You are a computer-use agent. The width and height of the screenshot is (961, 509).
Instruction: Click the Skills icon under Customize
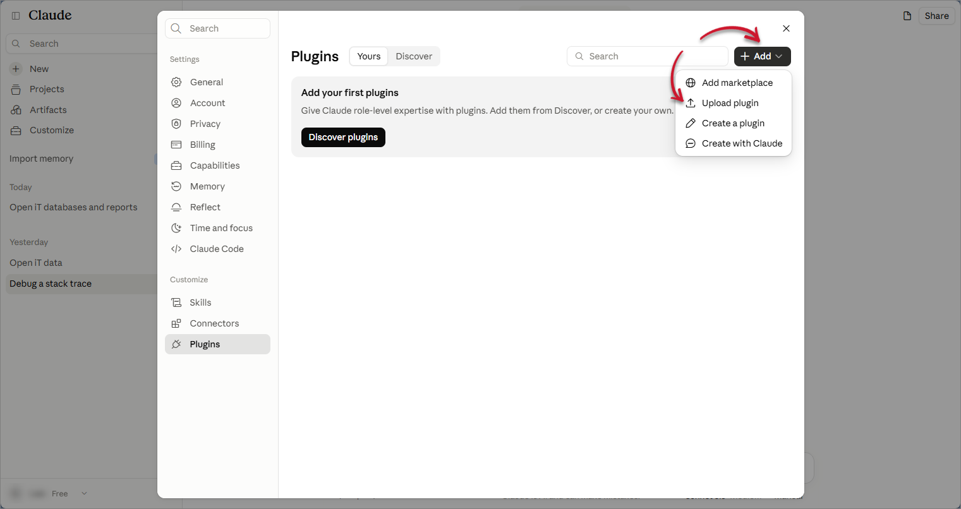[x=176, y=302]
